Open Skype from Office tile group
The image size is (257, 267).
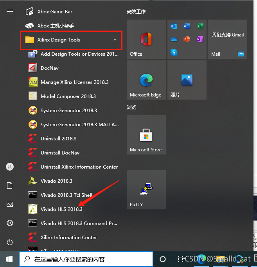(174, 52)
